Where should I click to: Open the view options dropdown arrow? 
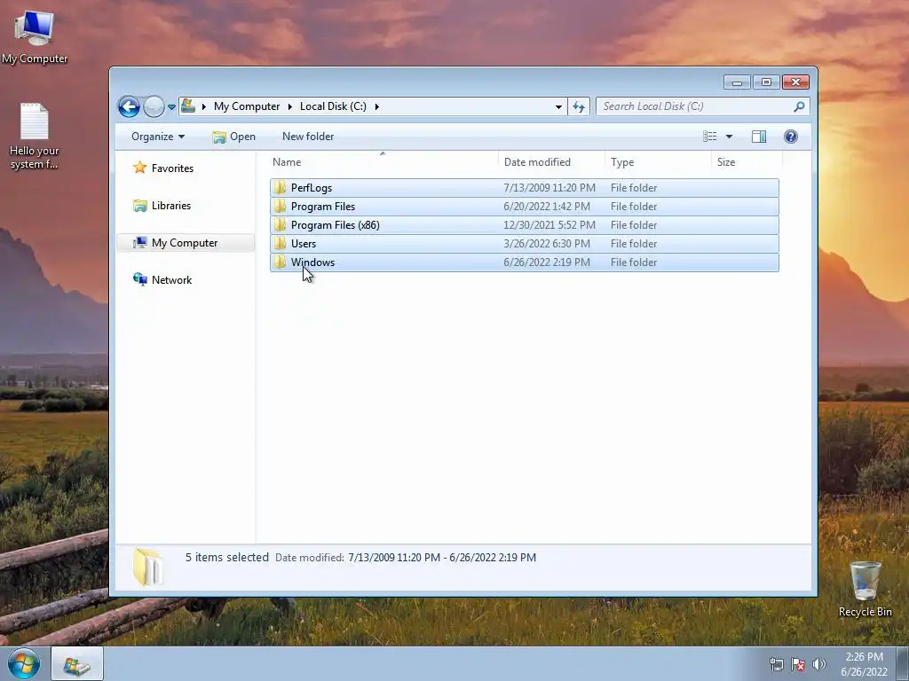730,137
